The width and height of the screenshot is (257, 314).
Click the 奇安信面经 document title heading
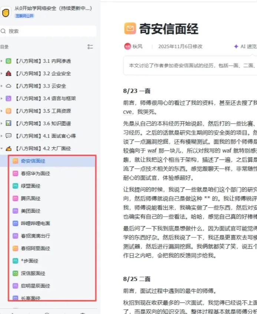(169, 29)
